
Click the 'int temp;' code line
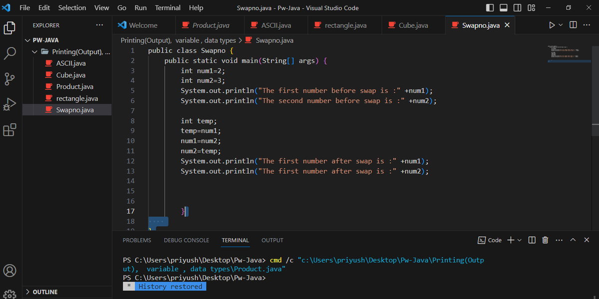199,121
